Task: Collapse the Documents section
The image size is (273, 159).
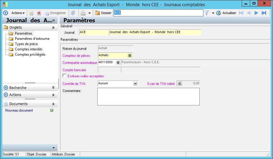Action: coord(53,104)
